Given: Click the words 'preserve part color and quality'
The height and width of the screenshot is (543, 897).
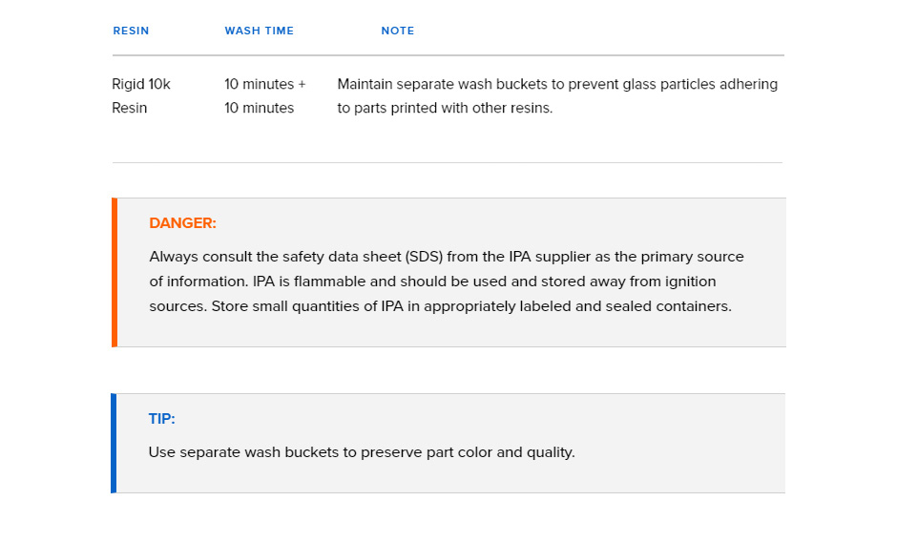Looking at the screenshot, I should (468, 452).
